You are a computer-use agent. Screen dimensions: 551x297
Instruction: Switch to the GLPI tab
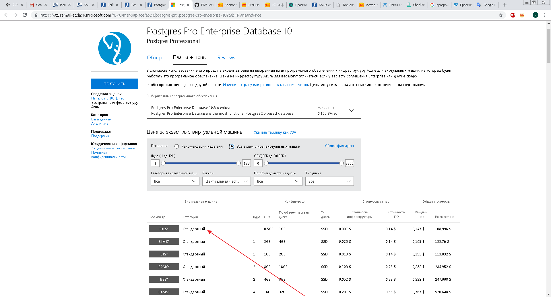(13, 5)
